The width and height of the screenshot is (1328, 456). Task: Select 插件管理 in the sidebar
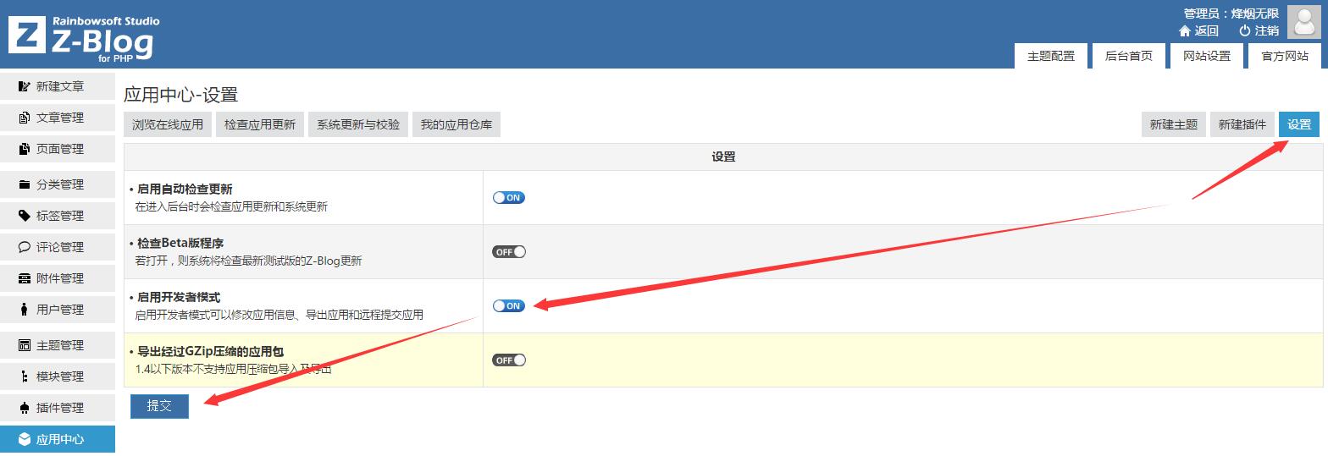[58, 408]
